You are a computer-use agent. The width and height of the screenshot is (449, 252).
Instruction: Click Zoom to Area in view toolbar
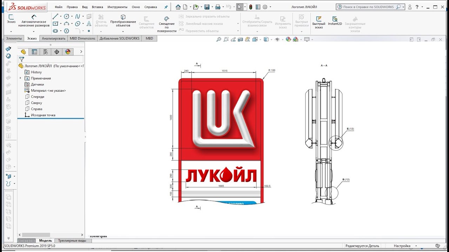click(226, 39)
